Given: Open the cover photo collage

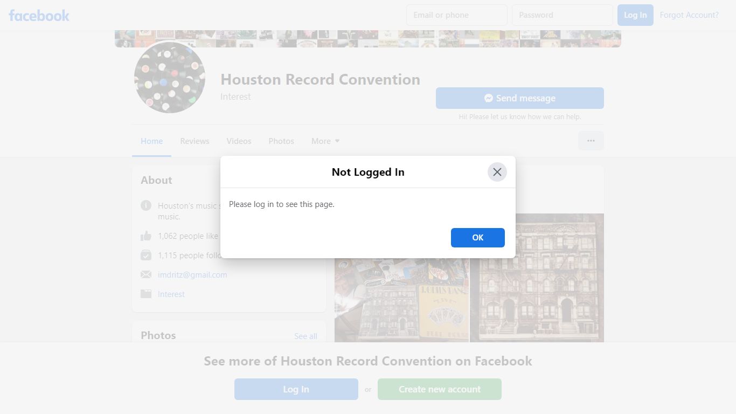Looking at the screenshot, I should [368, 39].
